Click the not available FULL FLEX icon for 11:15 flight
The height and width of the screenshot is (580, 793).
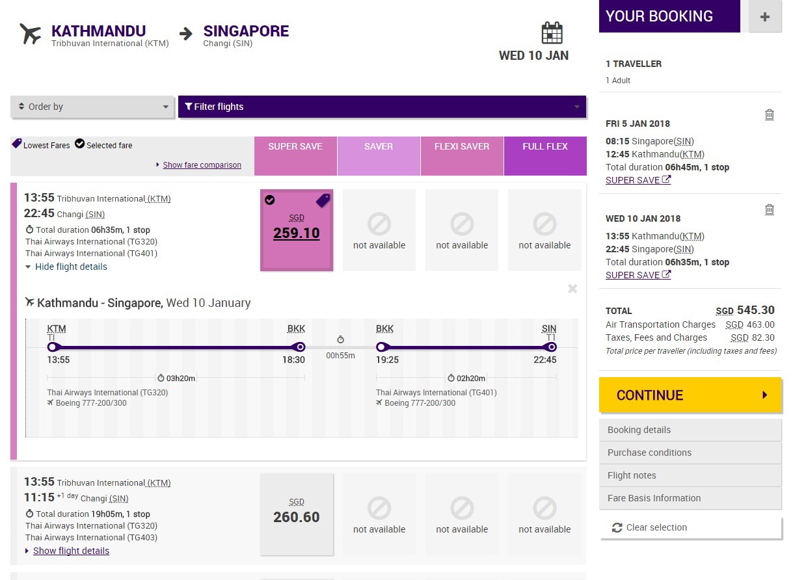coord(544,509)
